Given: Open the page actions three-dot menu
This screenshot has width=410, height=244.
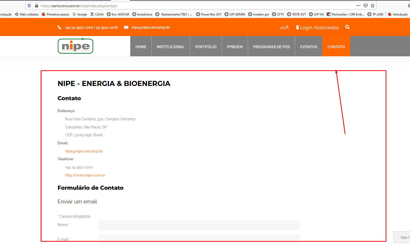Looking at the screenshot, I should click(x=358, y=6).
